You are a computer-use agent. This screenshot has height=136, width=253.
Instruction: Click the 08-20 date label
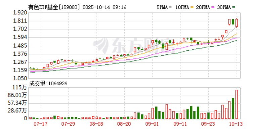(x=124, y=124)
